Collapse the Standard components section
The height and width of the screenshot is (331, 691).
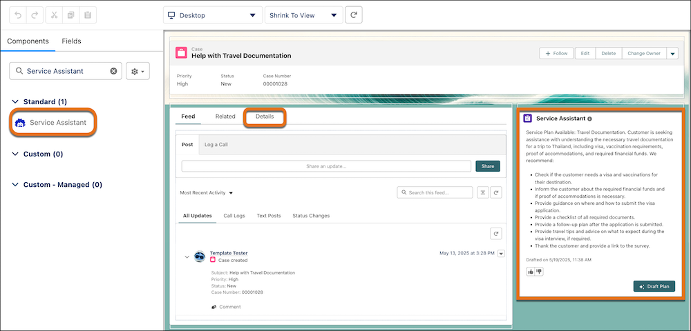click(16, 101)
